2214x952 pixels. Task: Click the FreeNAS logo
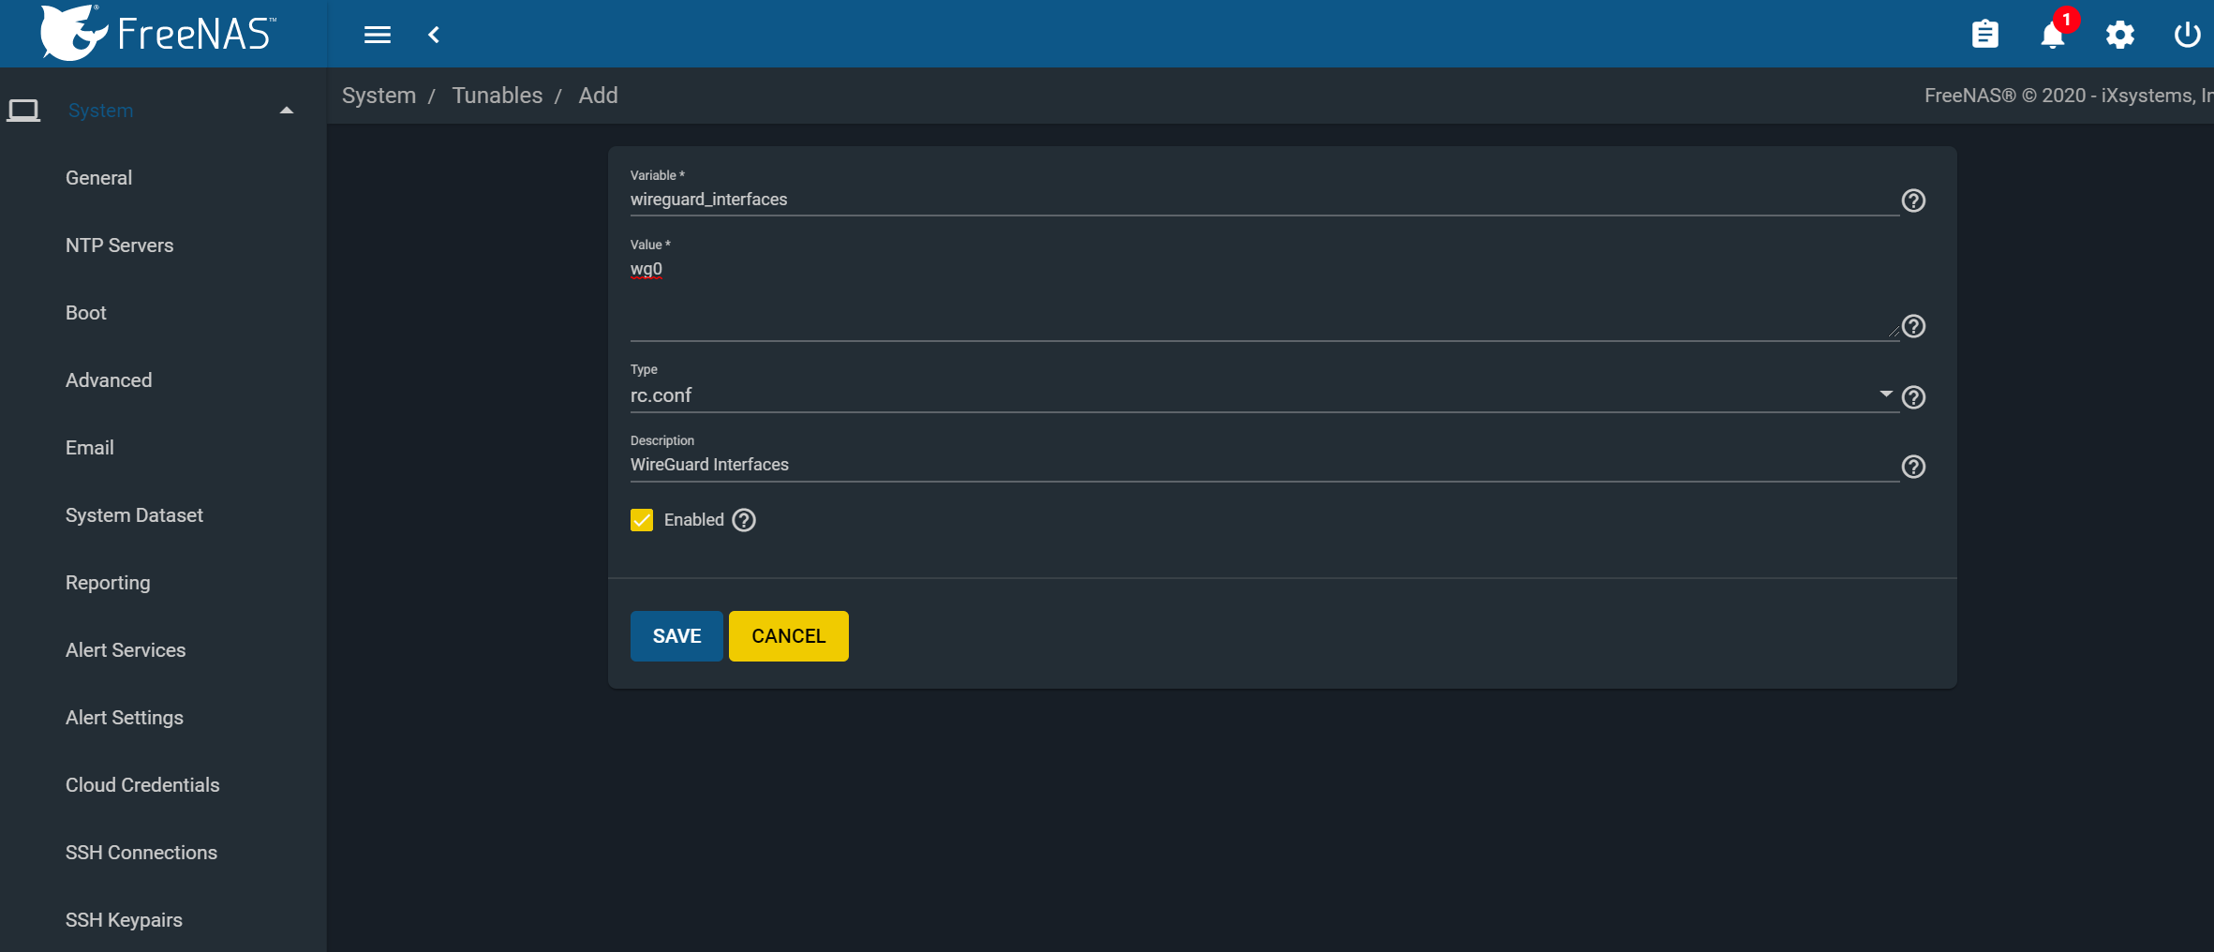pyautogui.click(x=157, y=33)
